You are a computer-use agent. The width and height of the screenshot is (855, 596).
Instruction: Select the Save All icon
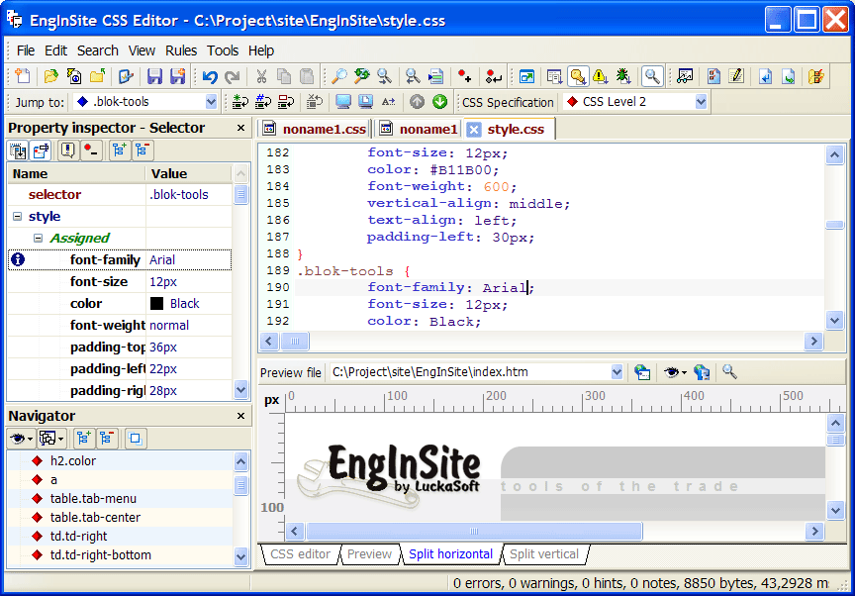click(x=179, y=74)
